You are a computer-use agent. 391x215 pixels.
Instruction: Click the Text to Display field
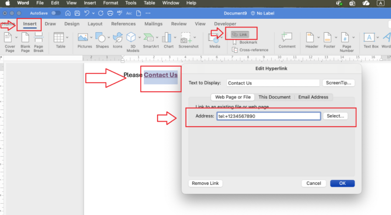[x=273, y=83]
